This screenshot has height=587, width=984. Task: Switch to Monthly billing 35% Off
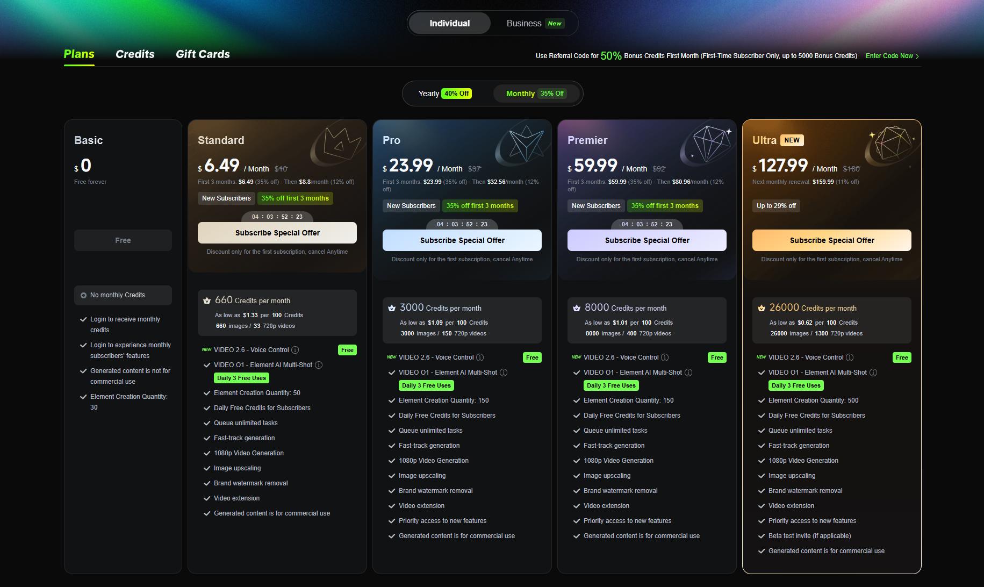point(535,94)
